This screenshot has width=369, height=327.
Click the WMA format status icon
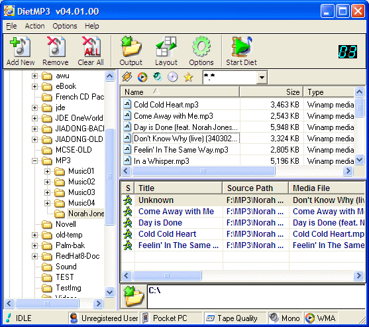(309, 318)
